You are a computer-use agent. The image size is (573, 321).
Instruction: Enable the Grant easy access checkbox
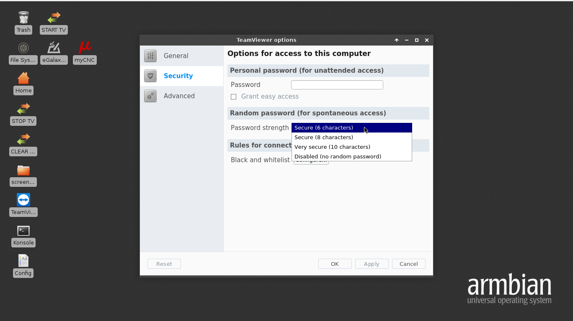click(x=234, y=97)
